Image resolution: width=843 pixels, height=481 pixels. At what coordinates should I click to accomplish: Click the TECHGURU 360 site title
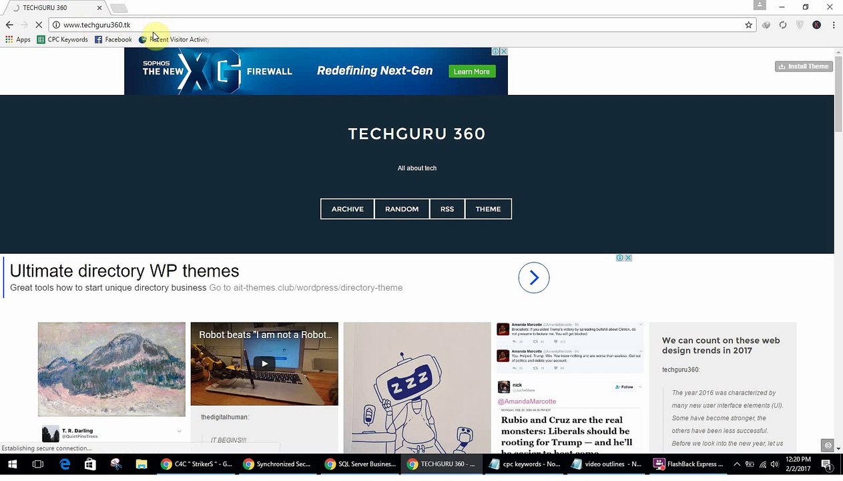pos(416,134)
